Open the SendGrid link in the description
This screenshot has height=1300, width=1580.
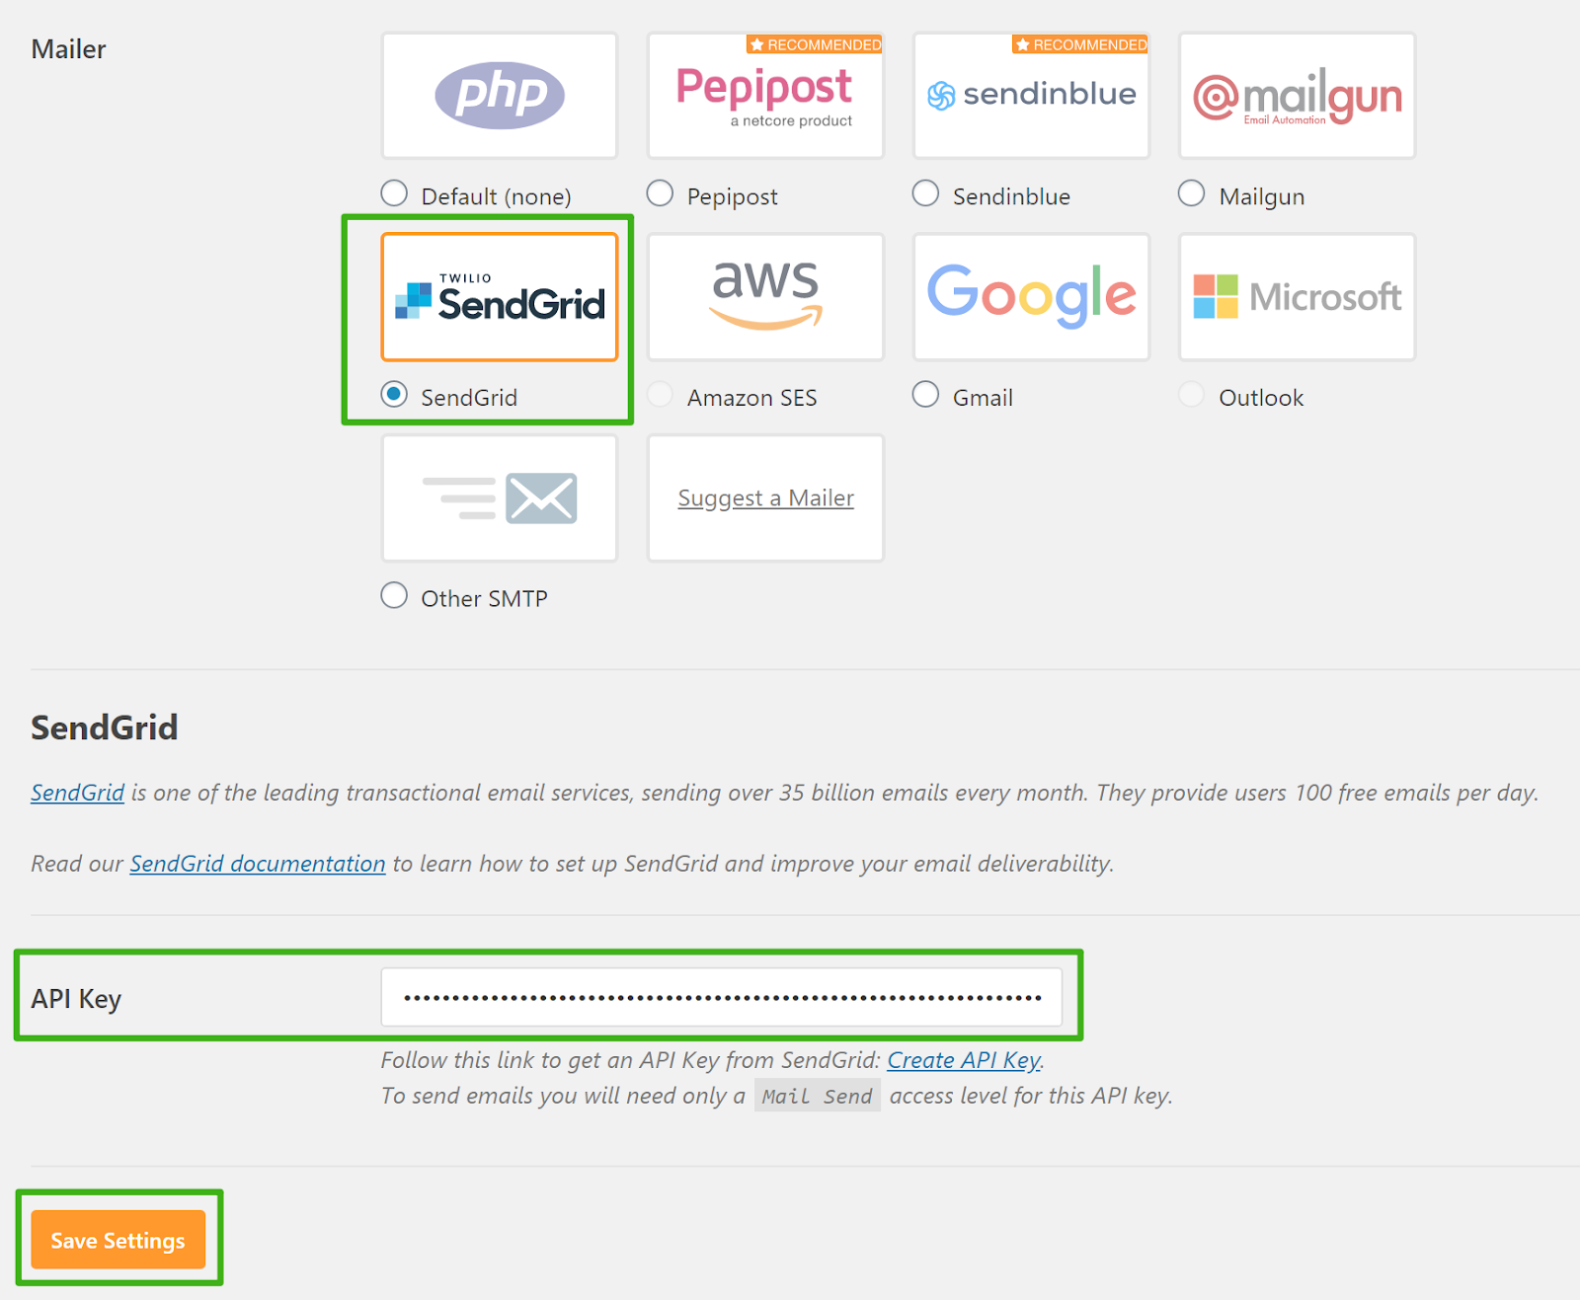(x=78, y=793)
